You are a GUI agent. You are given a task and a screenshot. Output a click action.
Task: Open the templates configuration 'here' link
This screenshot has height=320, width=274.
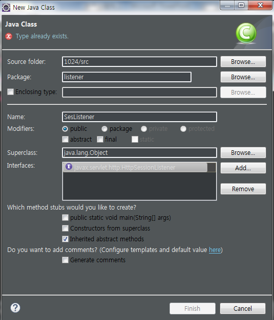coord(215,250)
